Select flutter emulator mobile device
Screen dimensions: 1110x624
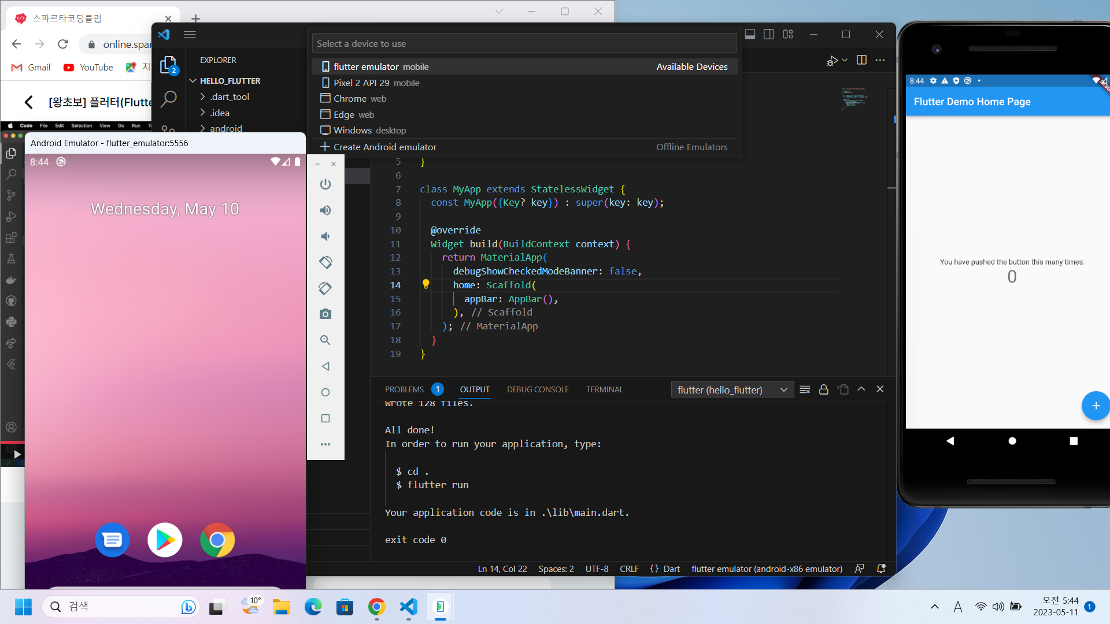click(x=525, y=66)
